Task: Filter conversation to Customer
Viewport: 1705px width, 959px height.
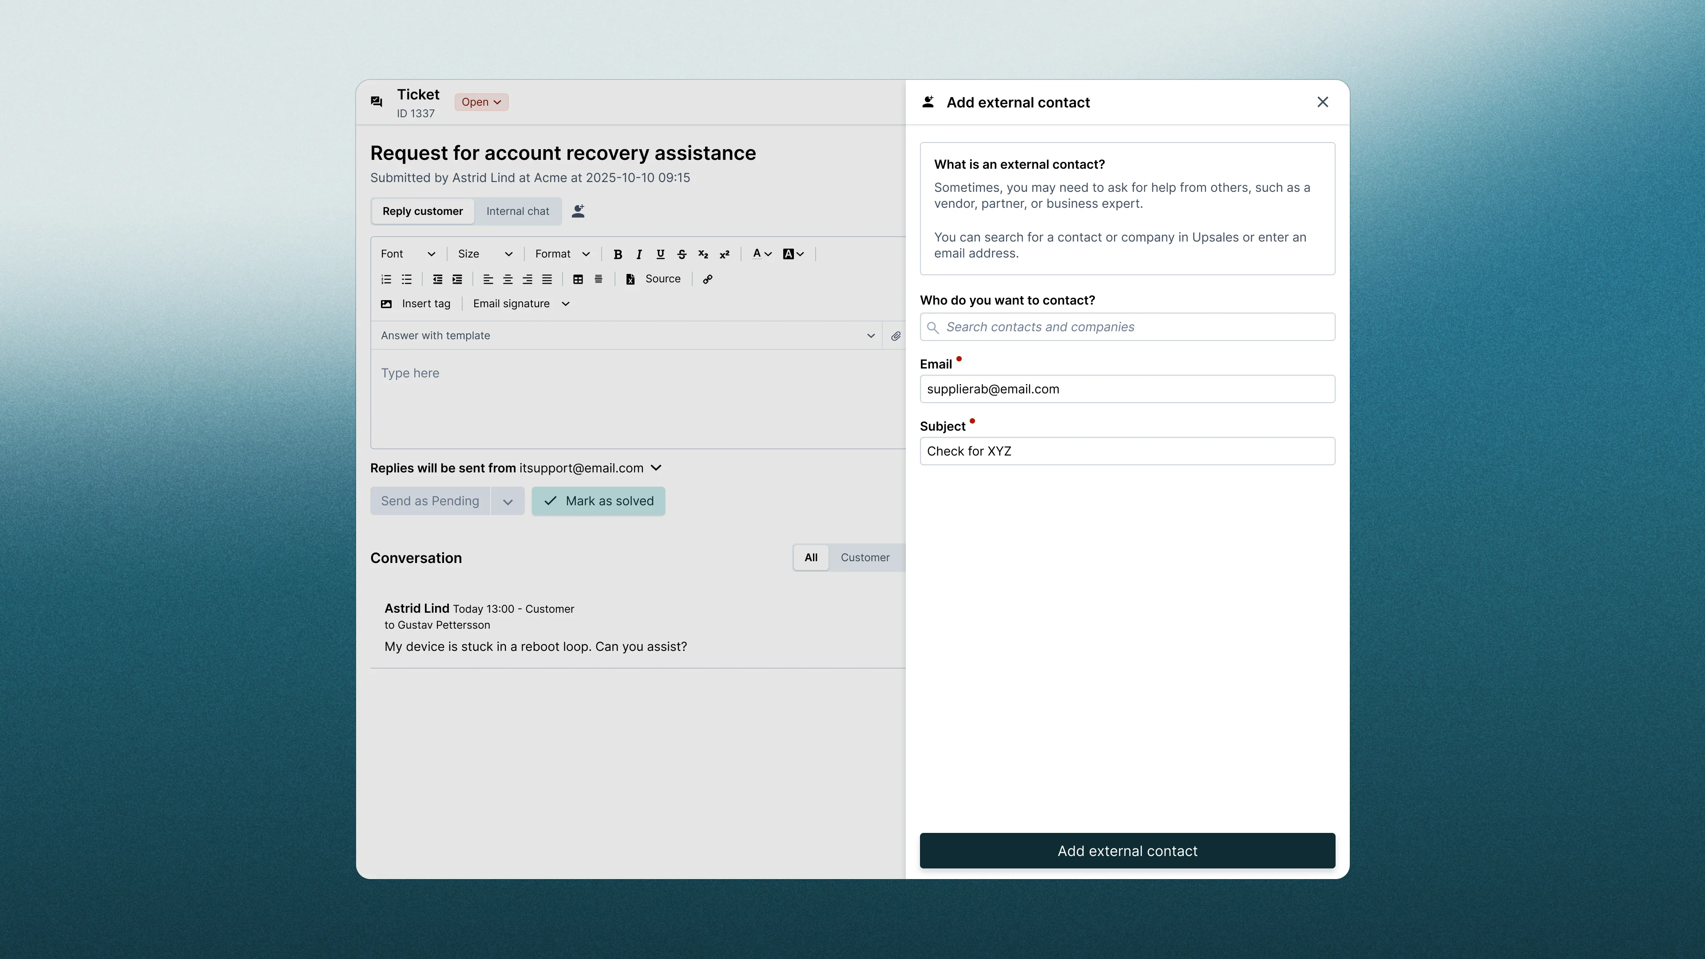Action: (865, 558)
